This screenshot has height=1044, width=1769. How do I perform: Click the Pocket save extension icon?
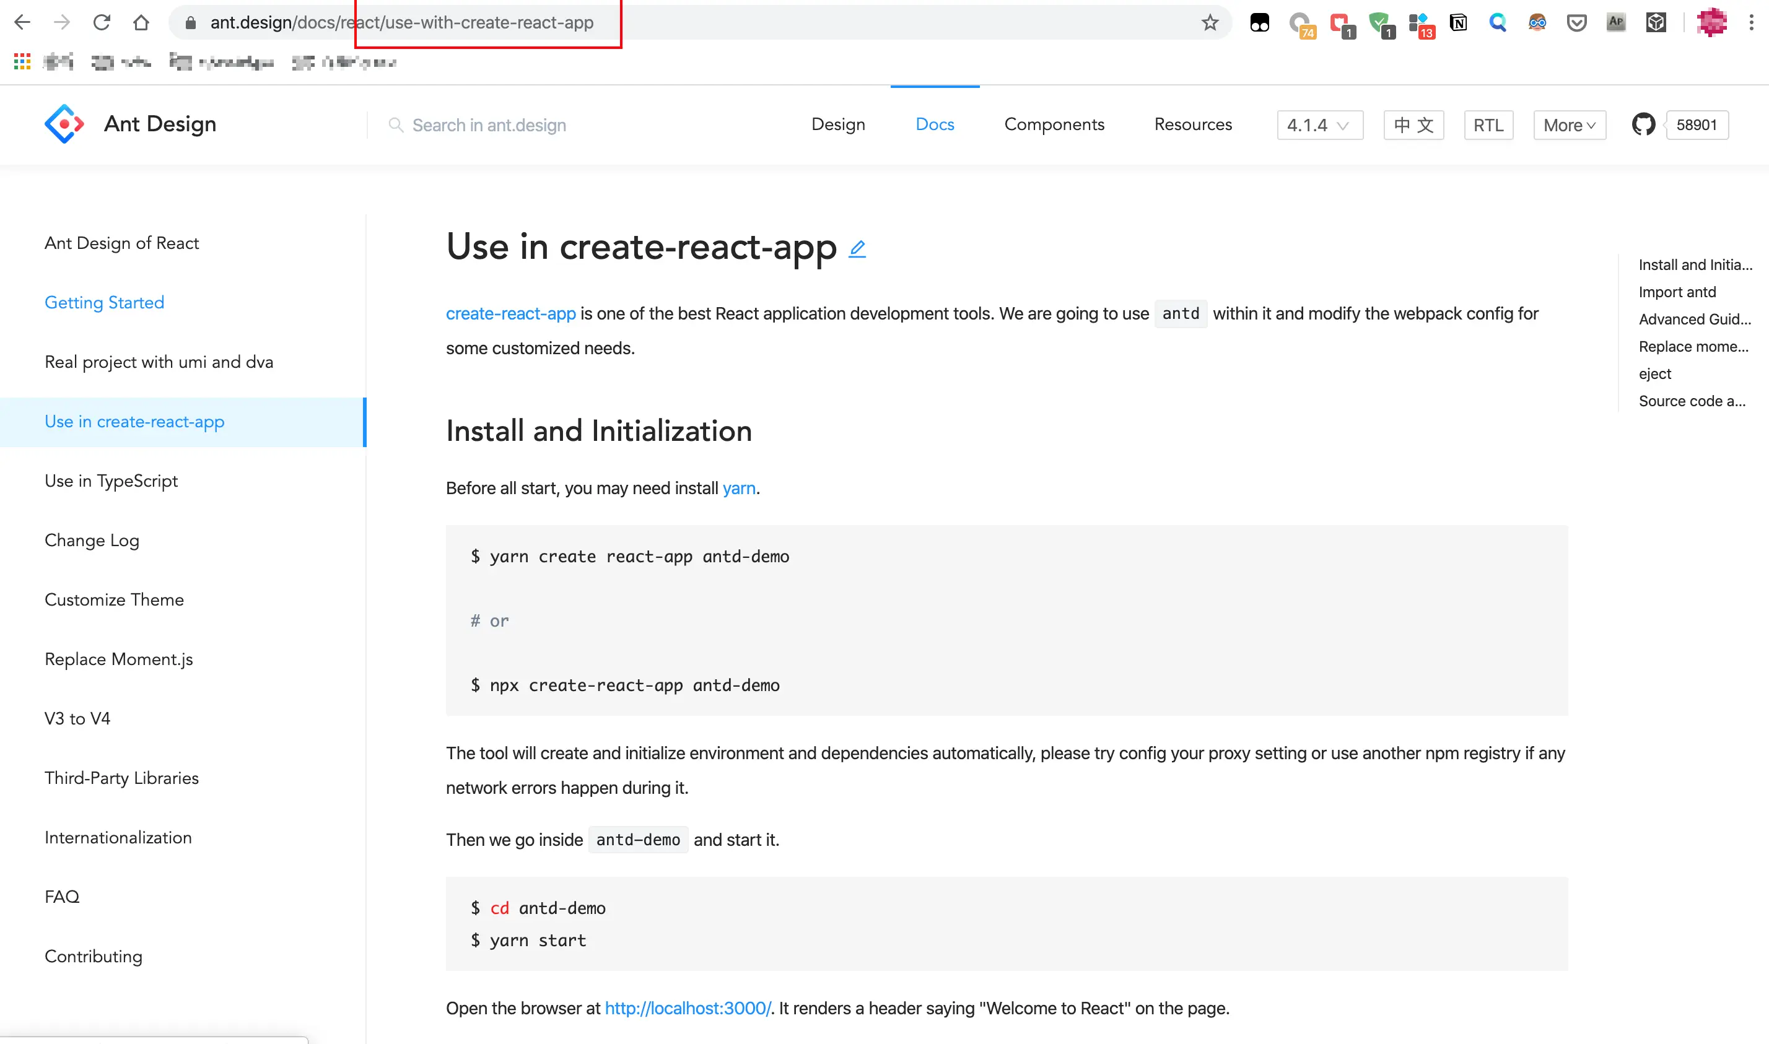point(1577,23)
